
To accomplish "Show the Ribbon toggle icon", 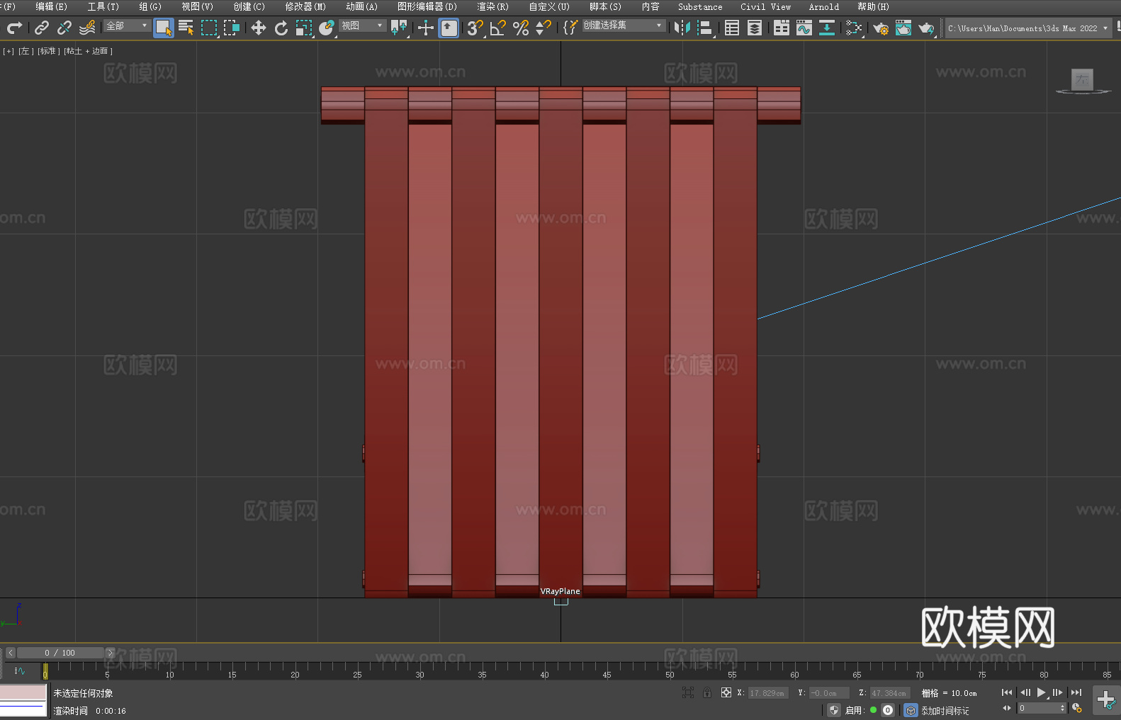I will tap(782, 28).
